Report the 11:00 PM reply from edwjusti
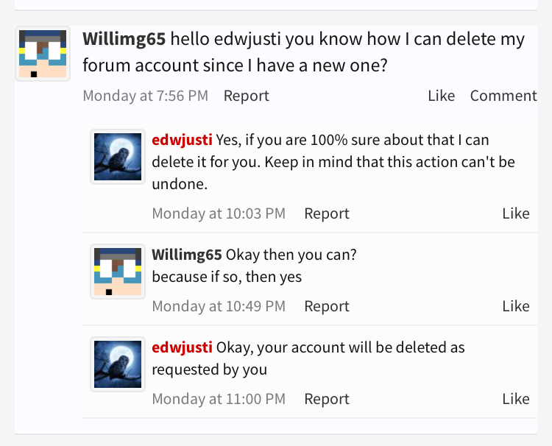This screenshot has width=552, height=446. (327, 399)
